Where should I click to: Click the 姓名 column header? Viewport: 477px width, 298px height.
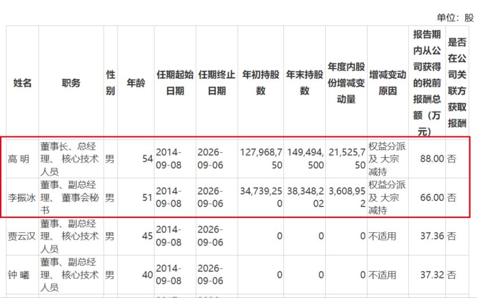click(x=22, y=83)
